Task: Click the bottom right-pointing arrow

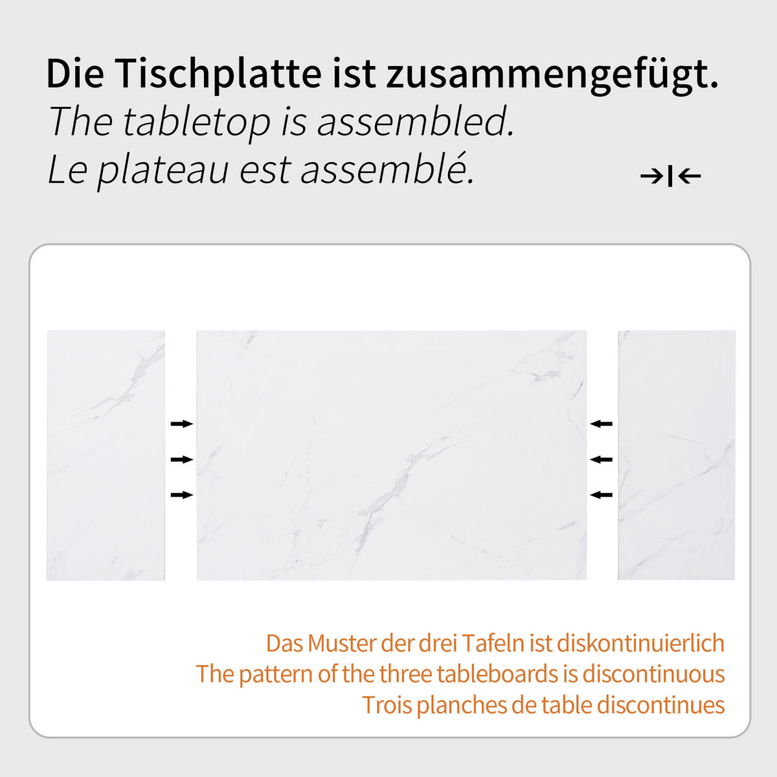Action: (x=182, y=495)
